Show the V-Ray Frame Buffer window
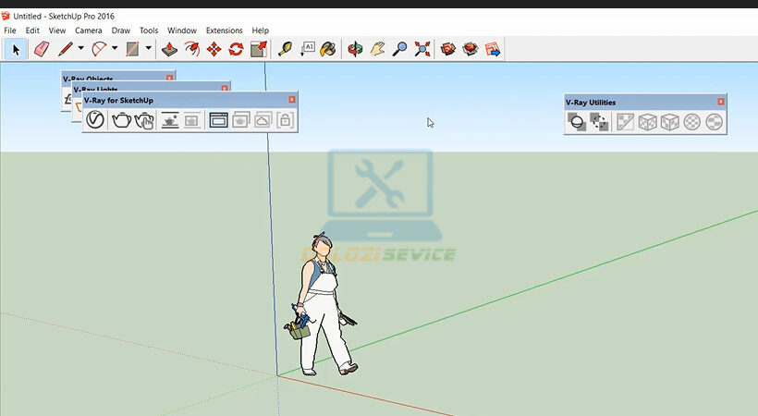 point(218,119)
